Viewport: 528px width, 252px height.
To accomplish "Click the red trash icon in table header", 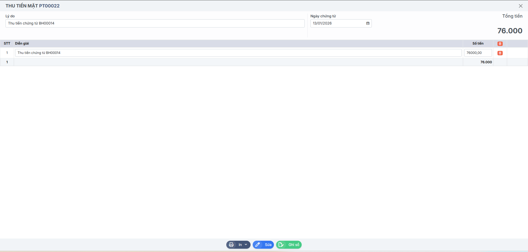I will click(500, 44).
